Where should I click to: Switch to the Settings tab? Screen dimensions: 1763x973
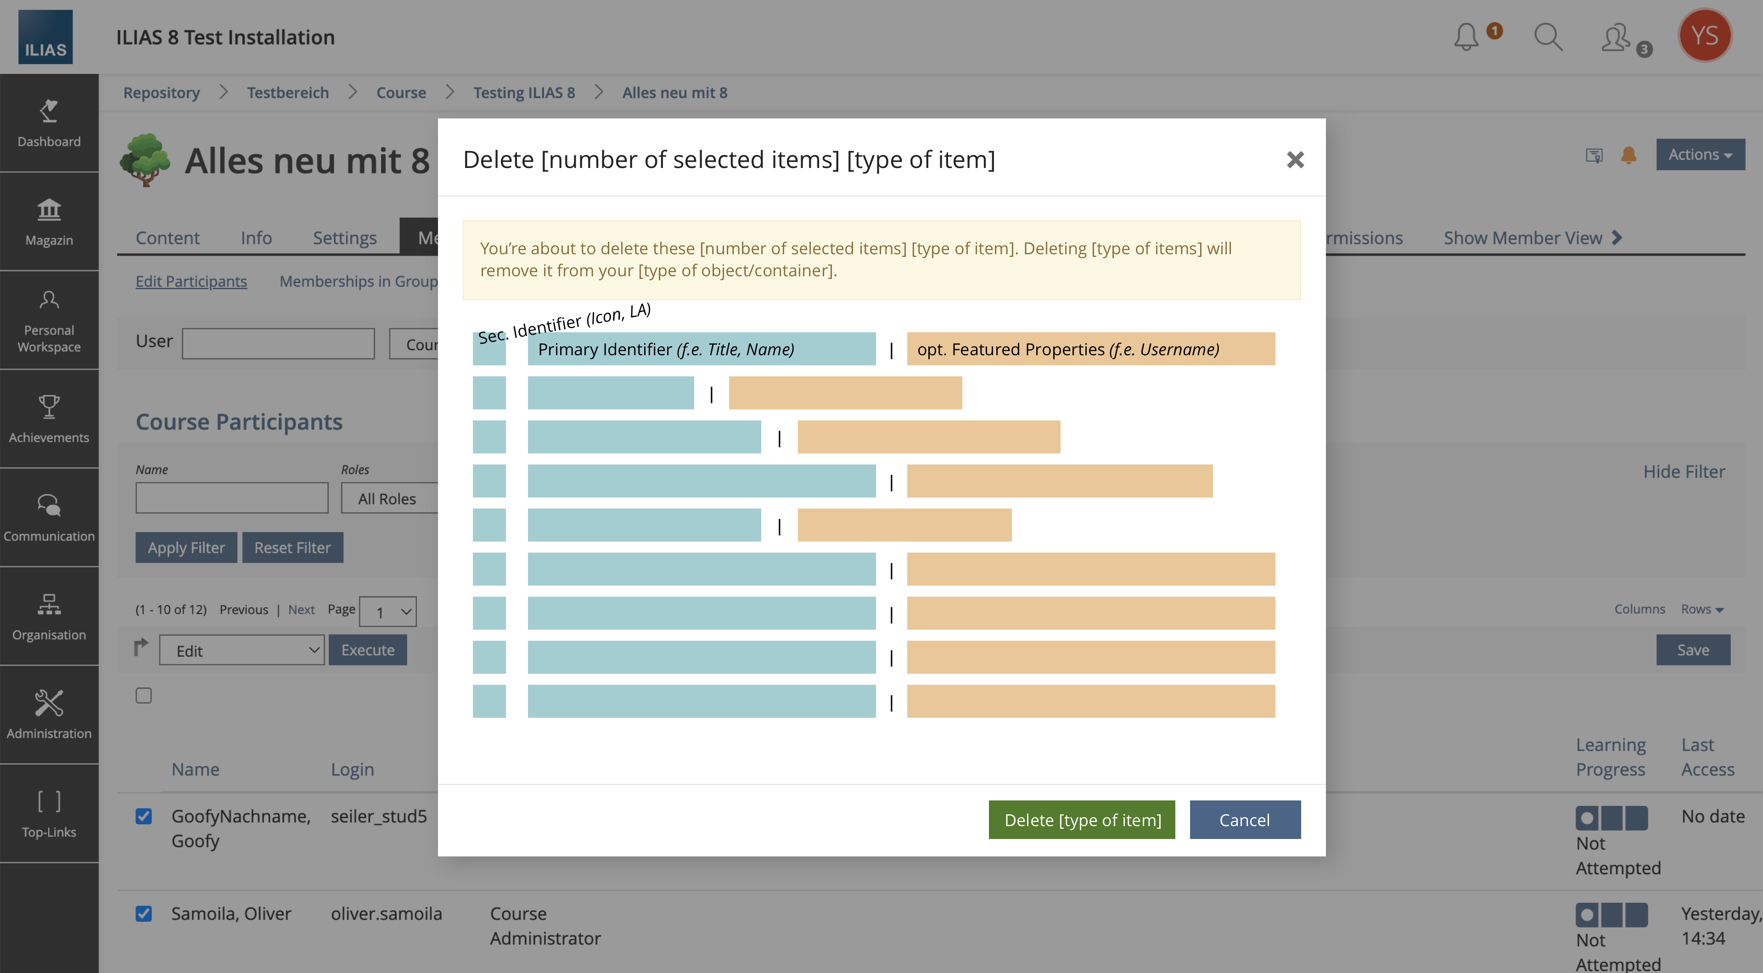click(344, 237)
